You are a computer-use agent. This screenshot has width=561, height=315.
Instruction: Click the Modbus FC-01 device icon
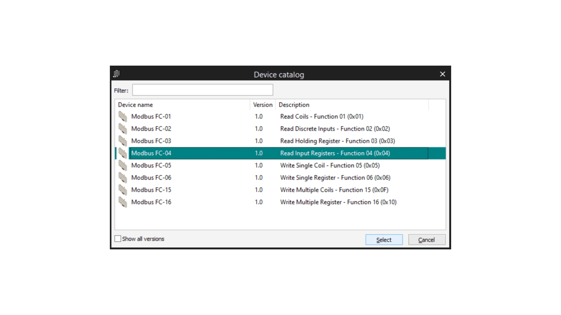coord(123,117)
